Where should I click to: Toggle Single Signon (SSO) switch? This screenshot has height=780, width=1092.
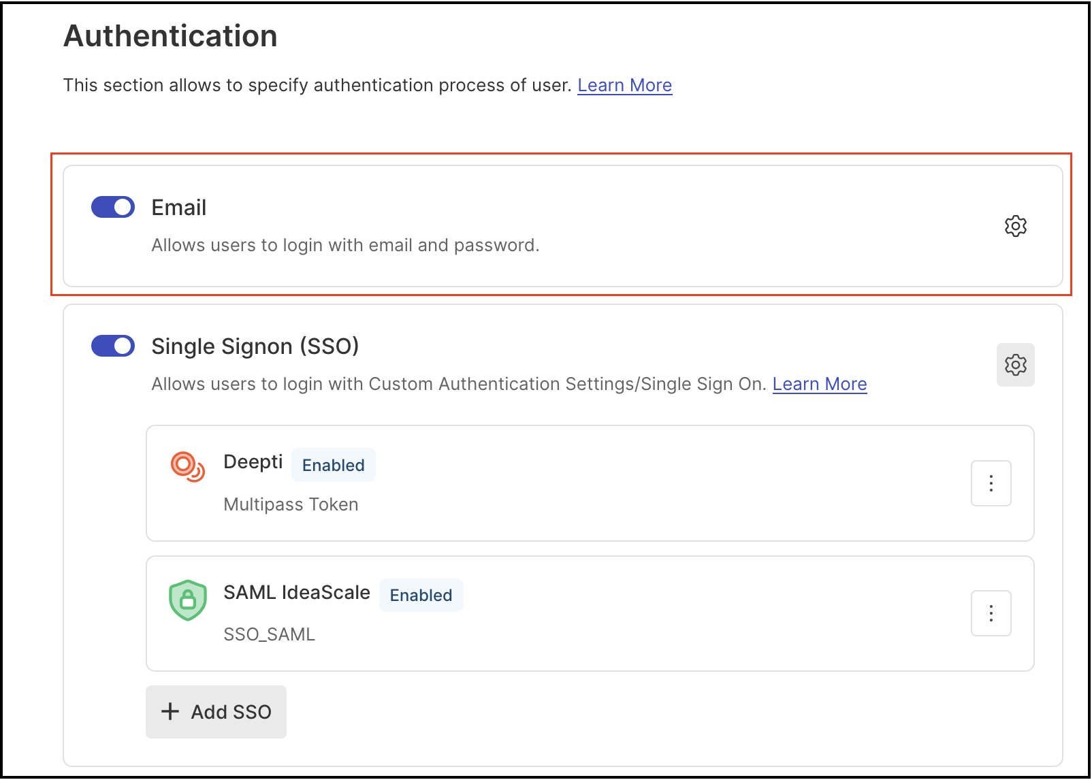(113, 346)
